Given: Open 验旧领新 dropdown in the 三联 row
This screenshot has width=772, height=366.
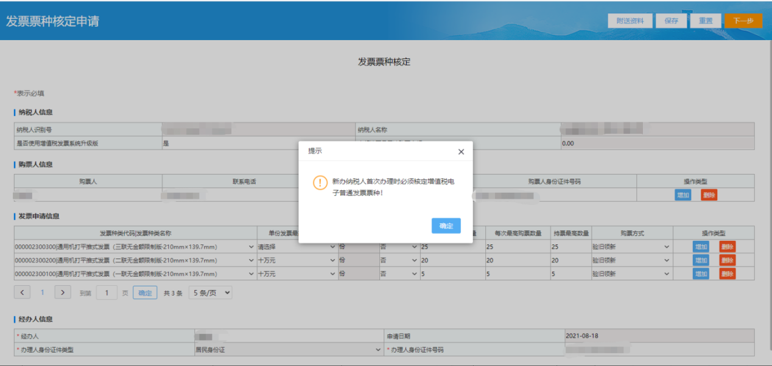Looking at the screenshot, I should coord(631,247).
